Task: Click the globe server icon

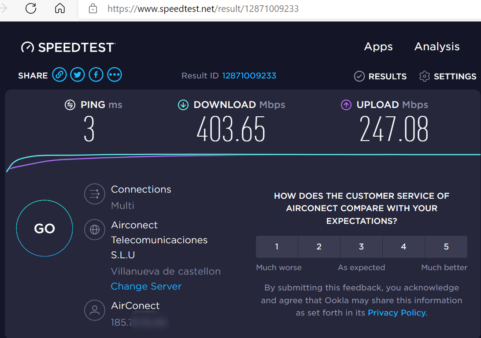Action: (94, 229)
